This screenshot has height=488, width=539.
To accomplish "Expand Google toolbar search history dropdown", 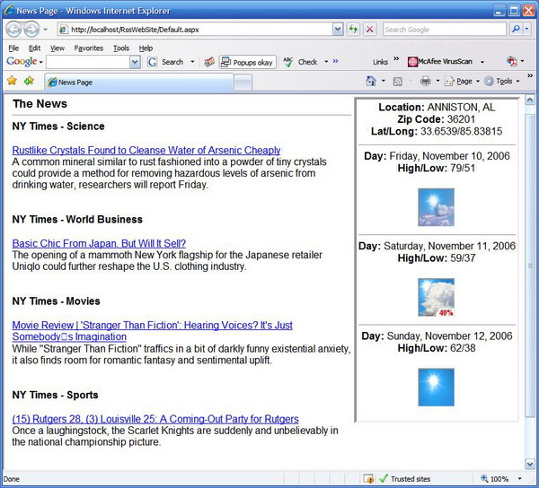I will click(135, 62).
